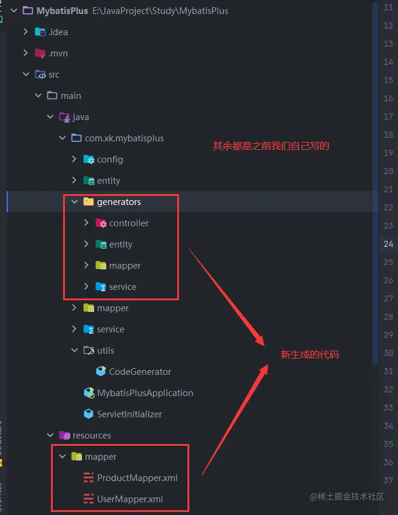The image size is (398, 515).
Task: Click the mapper folder icon under resources
Action: click(x=76, y=457)
